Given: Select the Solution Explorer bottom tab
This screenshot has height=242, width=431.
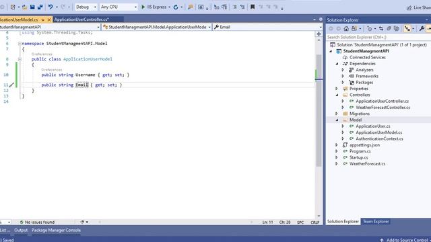Looking at the screenshot, I should [x=343, y=221].
